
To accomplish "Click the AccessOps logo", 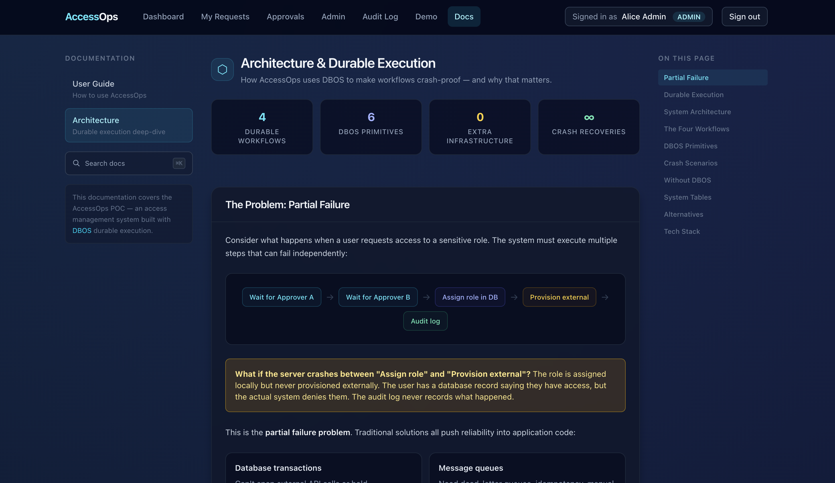I will coord(92,17).
